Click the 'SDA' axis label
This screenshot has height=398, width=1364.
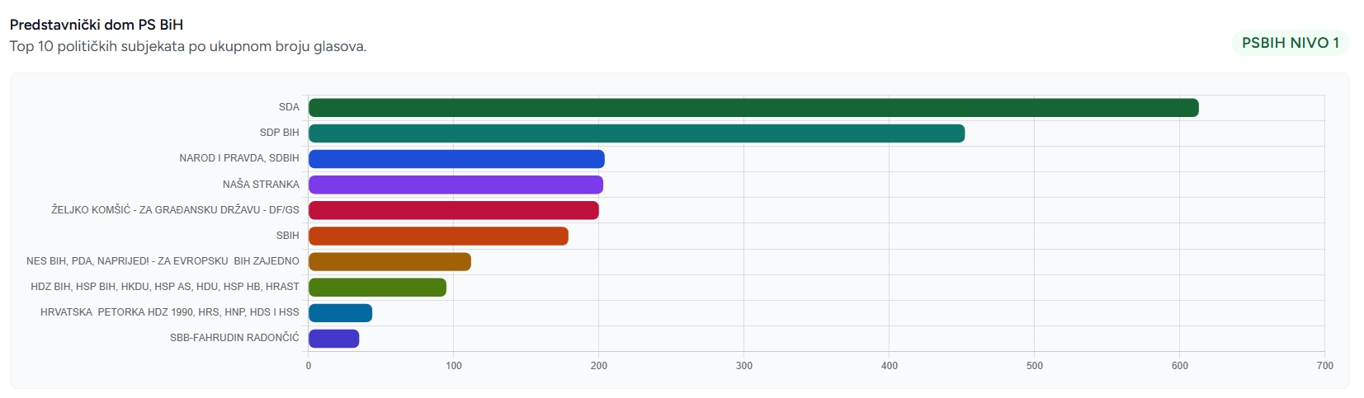point(289,107)
